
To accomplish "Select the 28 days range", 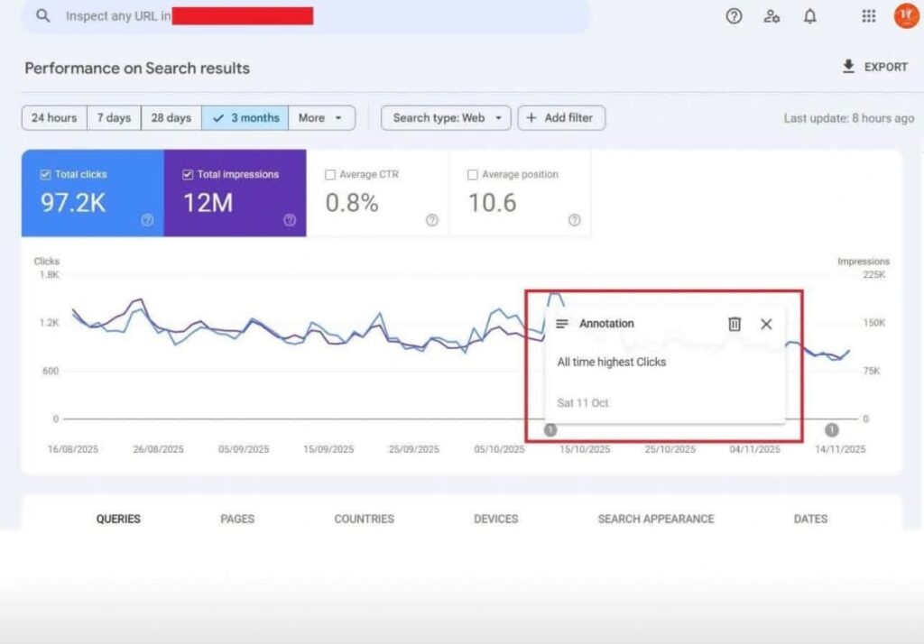I will click(x=171, y=118).
